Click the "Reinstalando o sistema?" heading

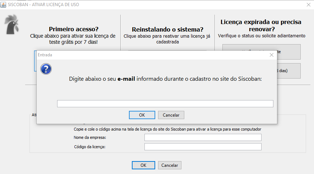[167, 29]
